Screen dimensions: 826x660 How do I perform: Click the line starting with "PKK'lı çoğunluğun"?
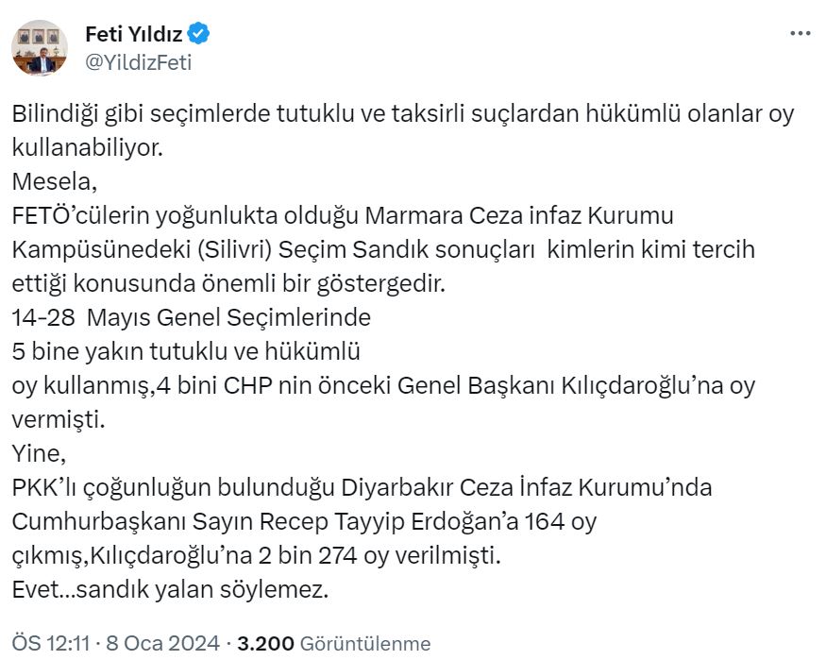pos(362,488)
